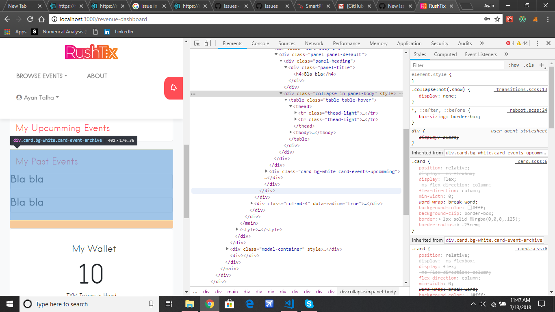The image size is (555, 312).
Task: Open Skype from the taskbar
Action: coord(309,303)
